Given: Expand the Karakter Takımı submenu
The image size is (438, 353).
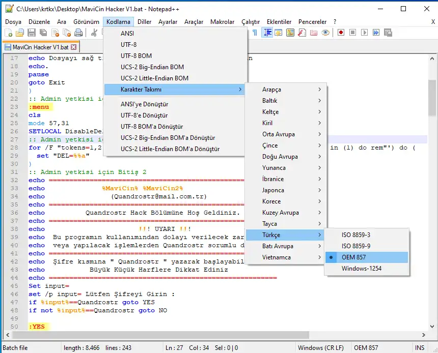Looking at the screenshot, I should point(175,90).
